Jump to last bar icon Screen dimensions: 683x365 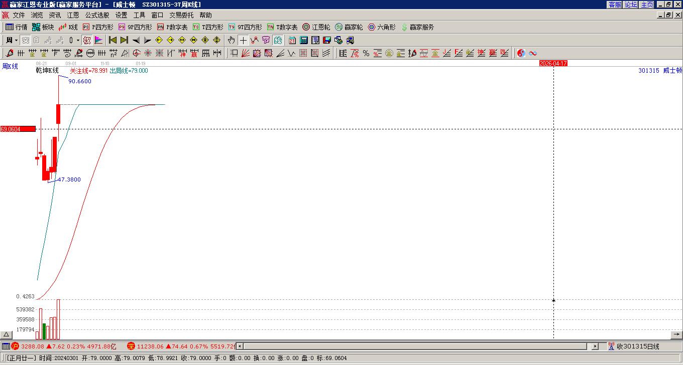(124, 40)
